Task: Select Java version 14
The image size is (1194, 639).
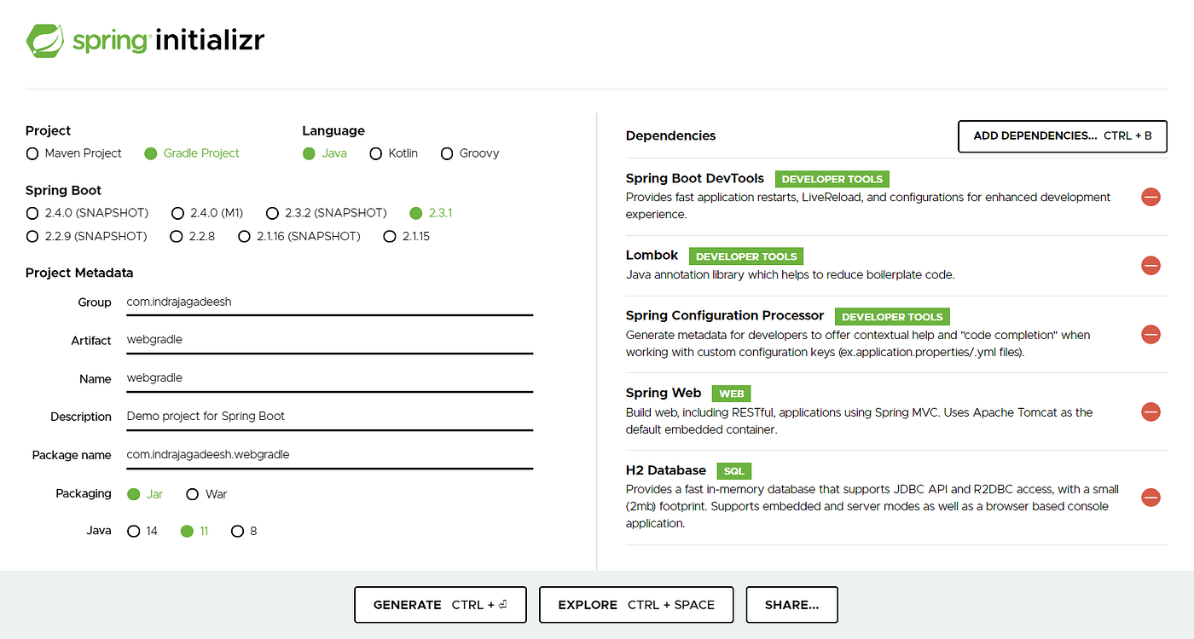Action: [x=133, y=531]
